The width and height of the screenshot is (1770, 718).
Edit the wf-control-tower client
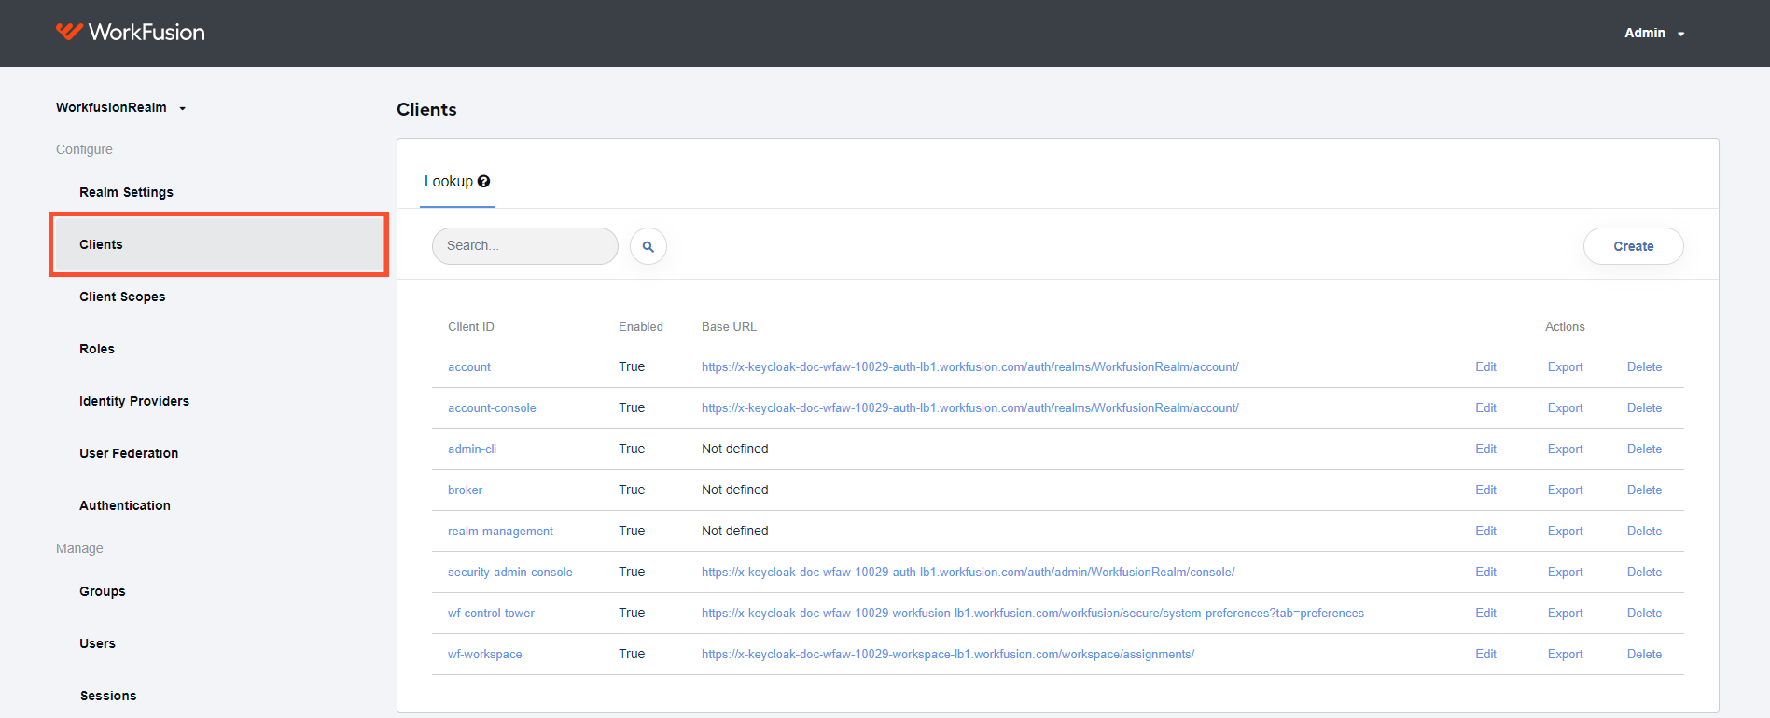tap(1486, 613)
